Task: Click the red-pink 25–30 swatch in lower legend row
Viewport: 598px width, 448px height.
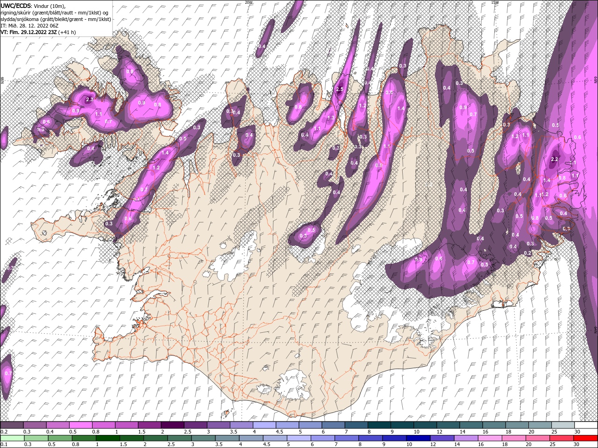Action: click(x=562, y=438)
